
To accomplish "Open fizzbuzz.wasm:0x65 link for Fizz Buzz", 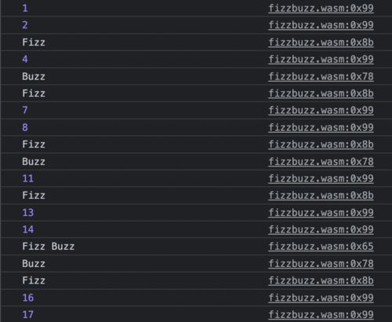I will click(321, 247).
